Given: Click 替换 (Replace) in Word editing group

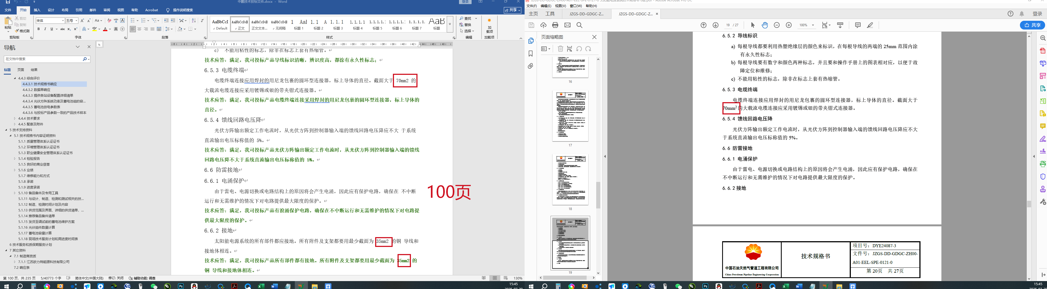Looking at the screenshot, I should (466, 25).
